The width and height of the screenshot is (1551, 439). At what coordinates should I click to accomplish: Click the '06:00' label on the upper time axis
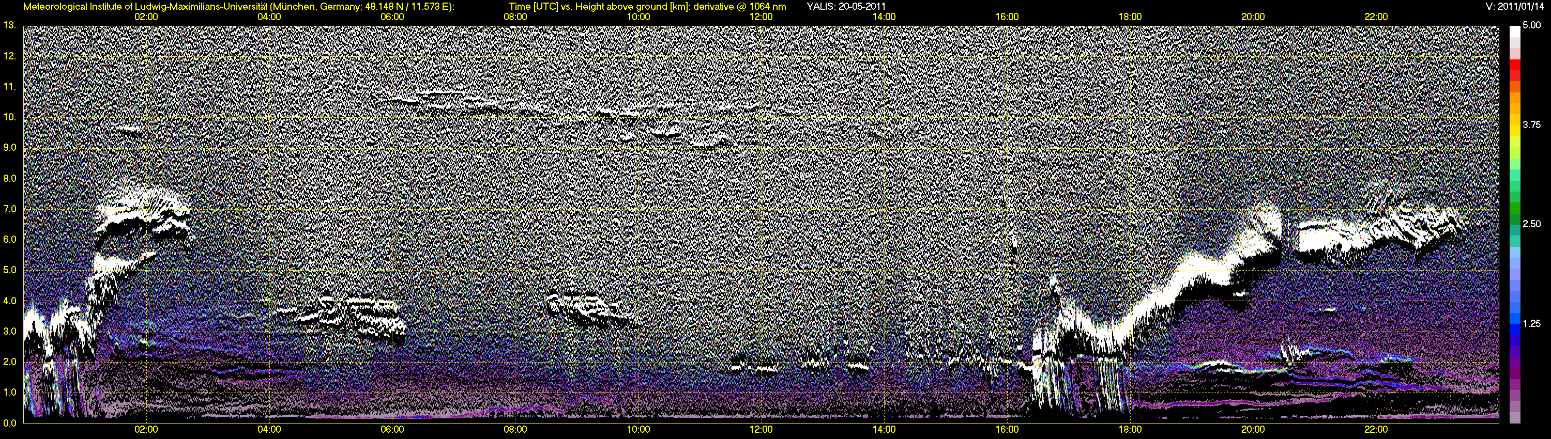(x=392, y=17)
